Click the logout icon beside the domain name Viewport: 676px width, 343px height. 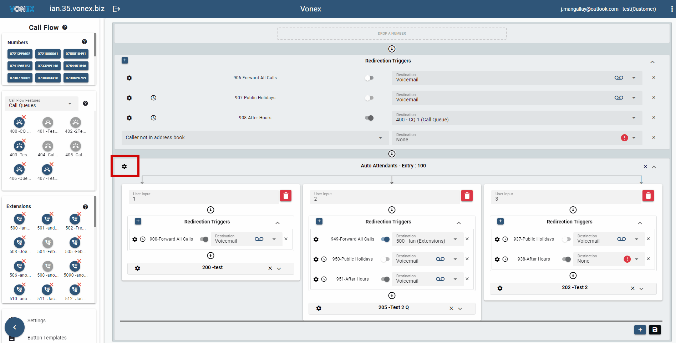[x=116, y=9]
